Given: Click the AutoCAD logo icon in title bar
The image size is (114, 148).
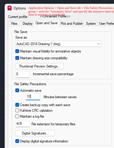Looking at the screenshot, I should pos(9,8).
